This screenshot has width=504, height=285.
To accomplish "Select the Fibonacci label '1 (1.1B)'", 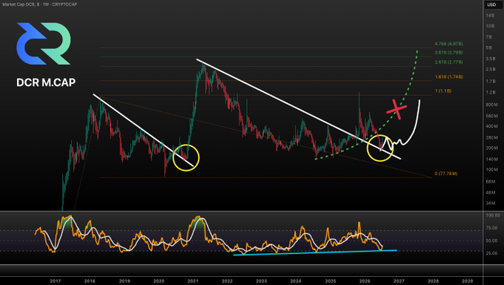I will point(443,91).
